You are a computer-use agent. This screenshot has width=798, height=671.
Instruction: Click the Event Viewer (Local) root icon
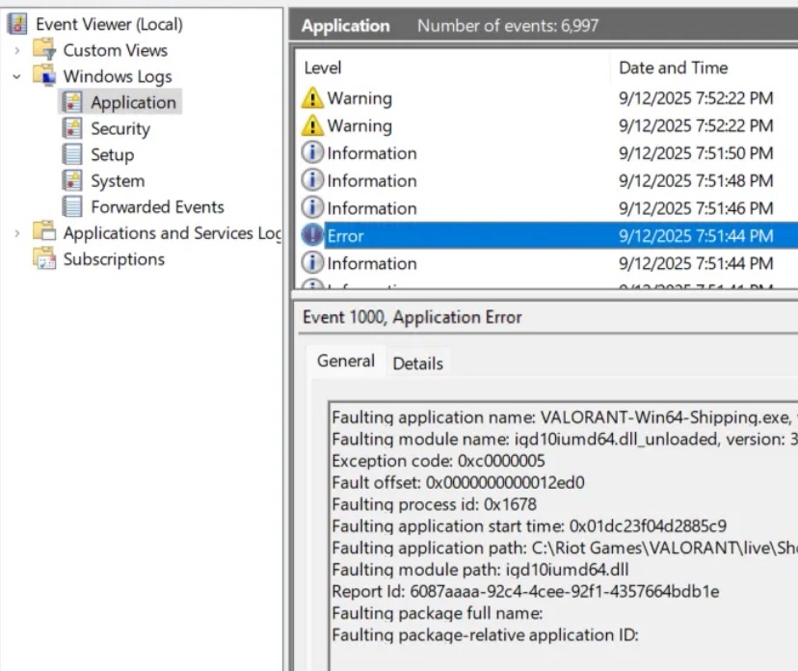point(17,24)
